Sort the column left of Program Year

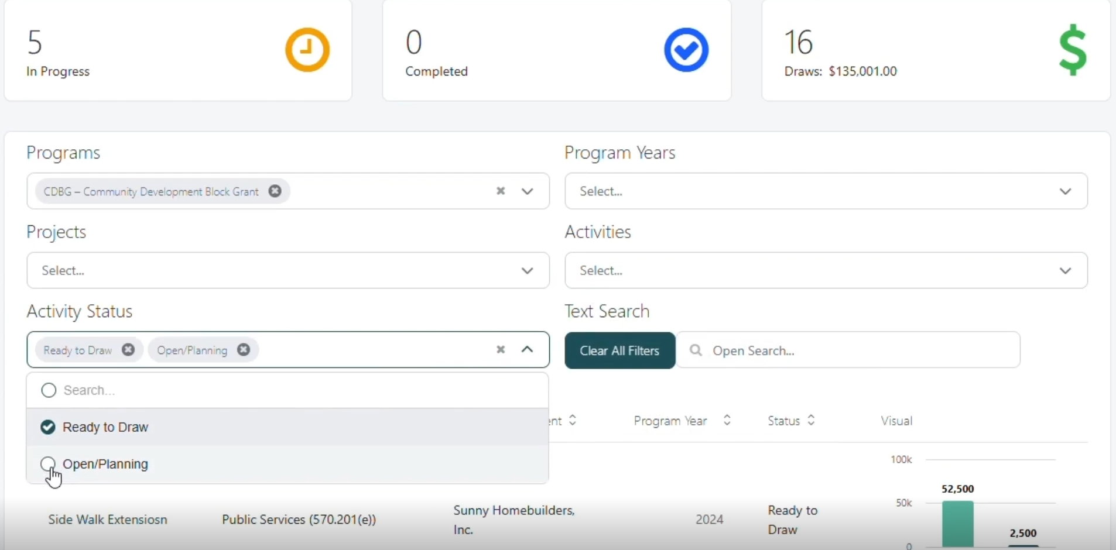[x=573, y=421]
